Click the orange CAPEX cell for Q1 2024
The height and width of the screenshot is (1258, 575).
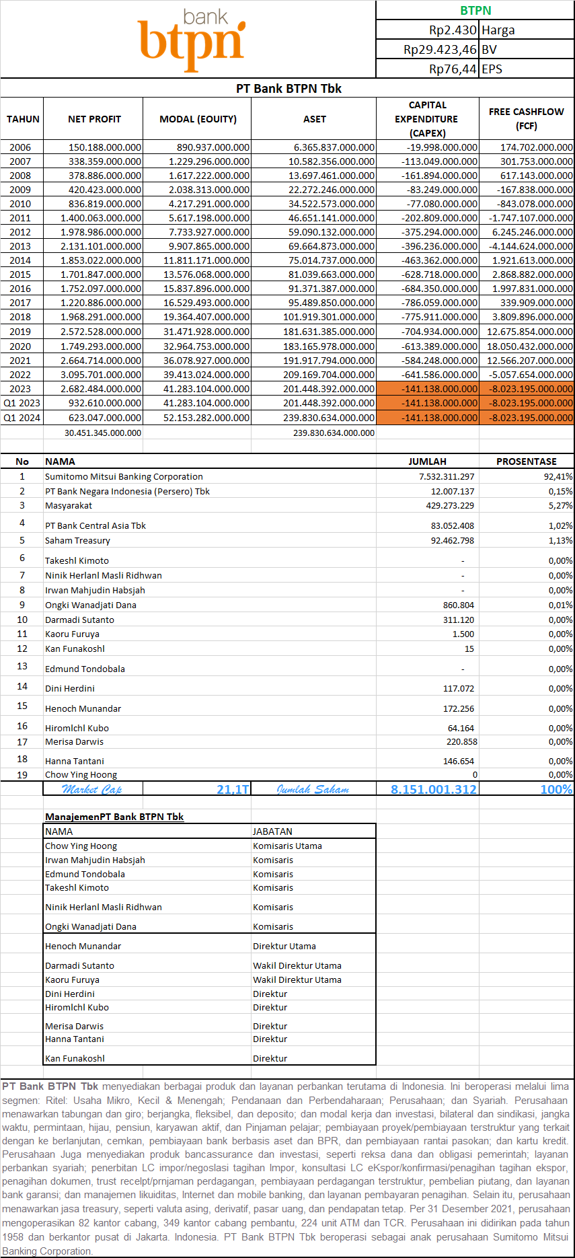[x=427, y=418]
